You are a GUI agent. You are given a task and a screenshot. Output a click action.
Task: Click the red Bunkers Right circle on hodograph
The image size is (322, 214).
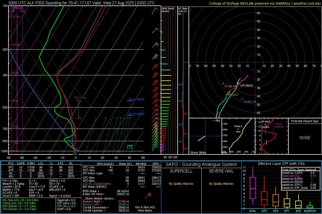pos(223,84)
